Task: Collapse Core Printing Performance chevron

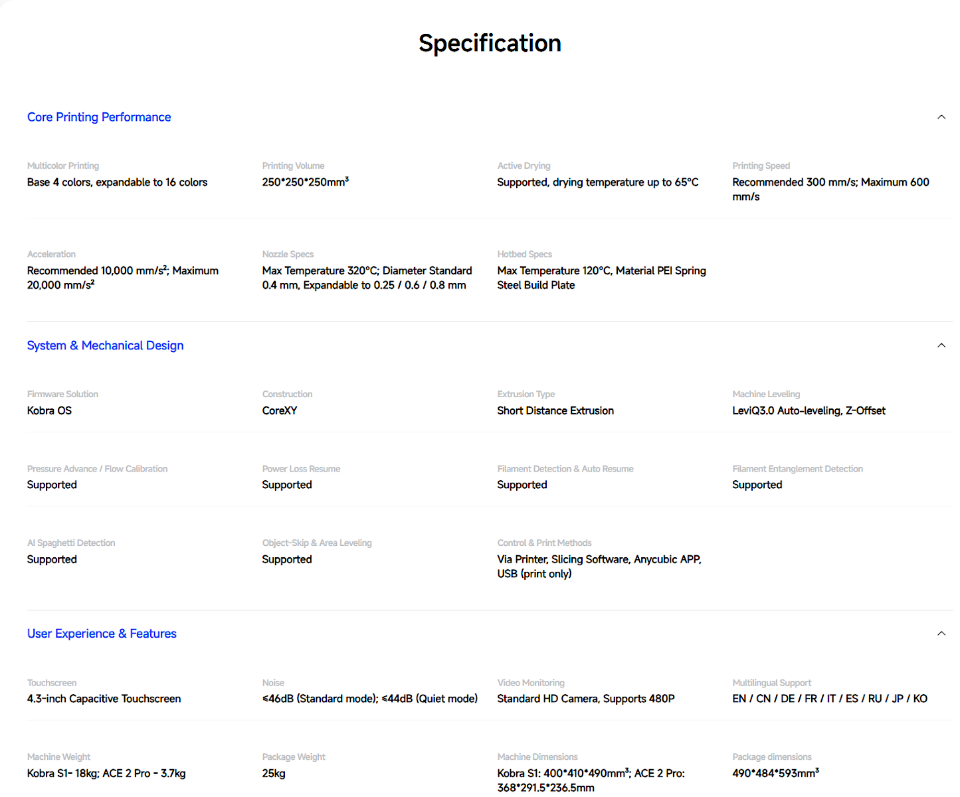Action: click(941, 117)
